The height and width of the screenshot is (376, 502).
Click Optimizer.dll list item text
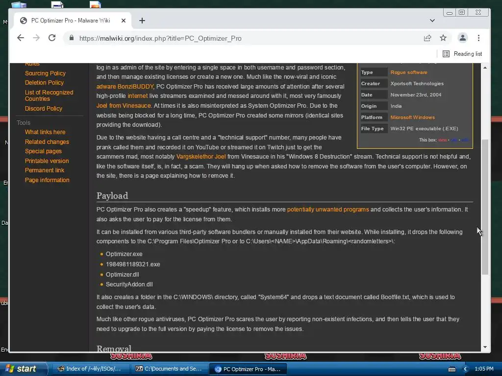coord(122,274)
